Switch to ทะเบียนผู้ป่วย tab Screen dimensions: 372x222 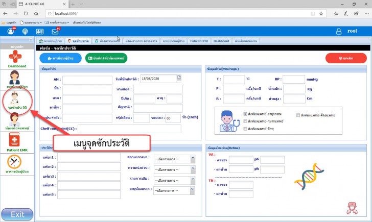[x=50, y=41]
